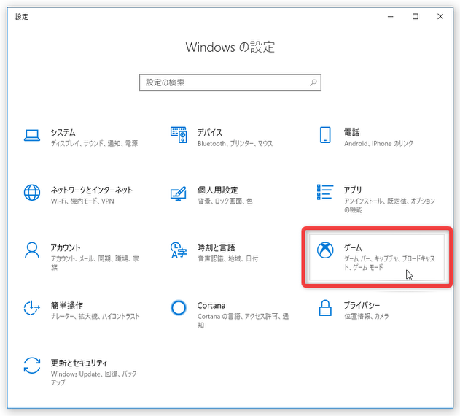Click the プライバシー padlock icon

[x=325, y=307]
